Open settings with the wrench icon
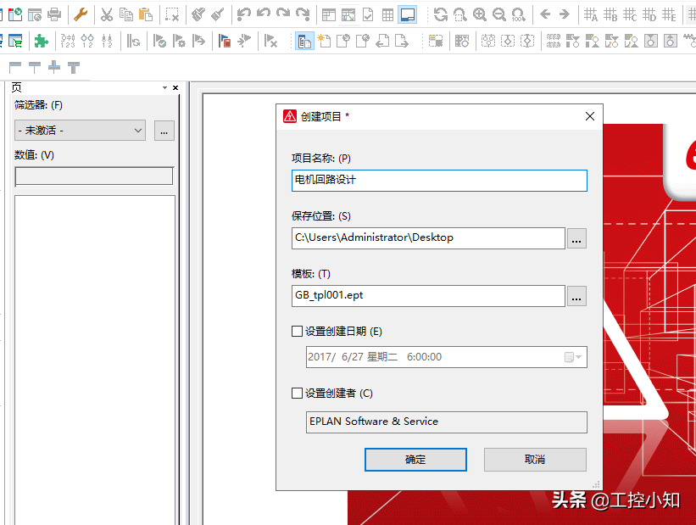This screenshot has width=696, height=525. pos(81,14)
